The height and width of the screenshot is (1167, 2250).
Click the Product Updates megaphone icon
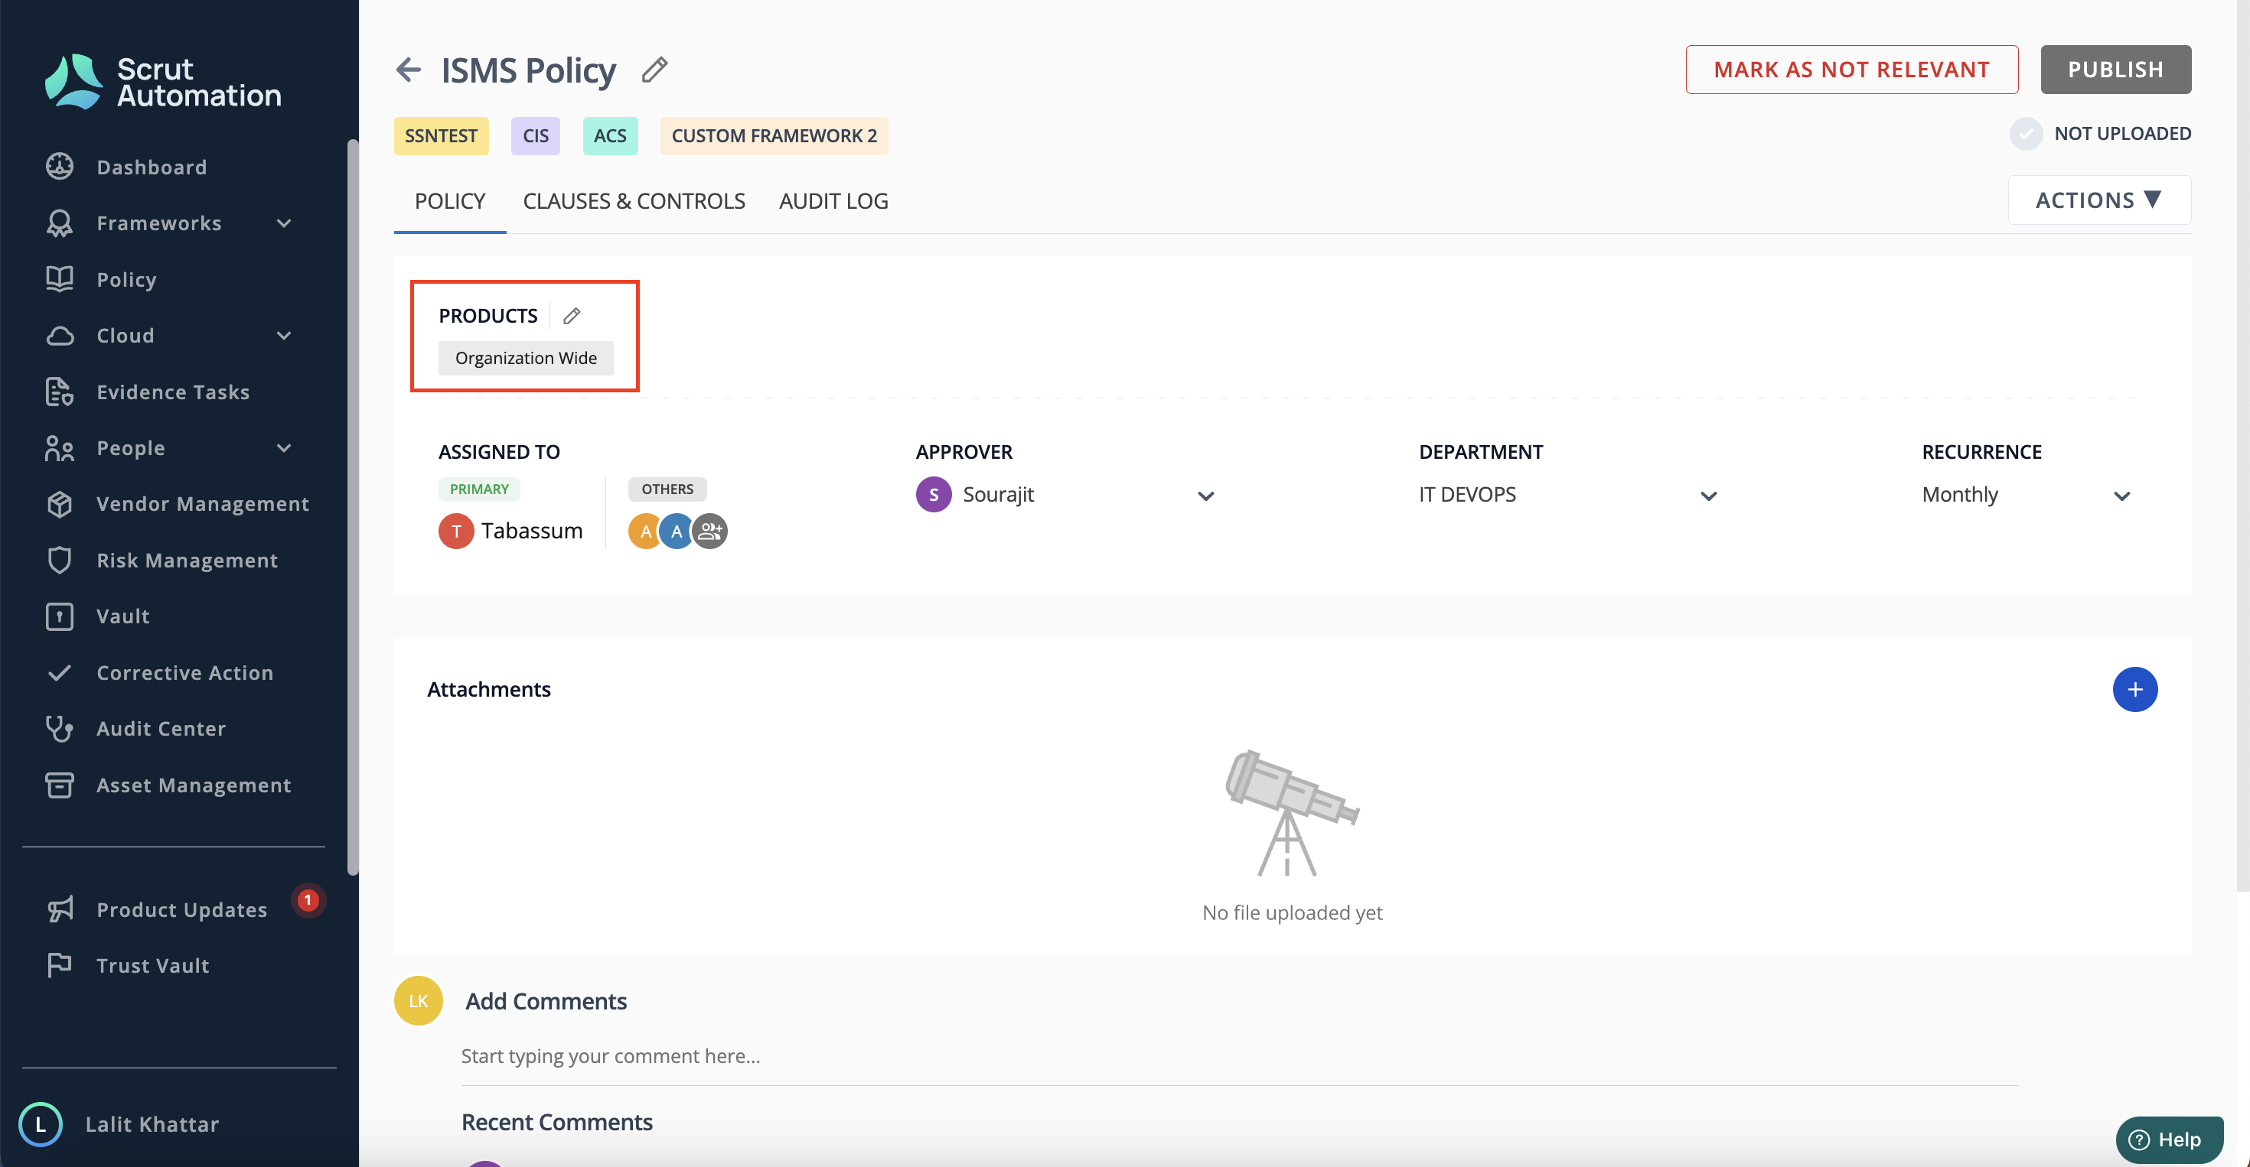60,909
